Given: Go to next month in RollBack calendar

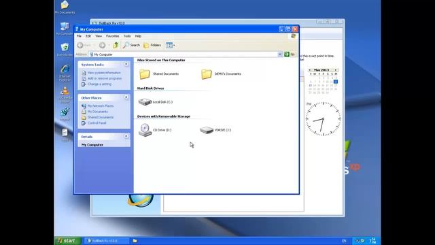Looking at the screenshot, I should (x=335, y=70).
